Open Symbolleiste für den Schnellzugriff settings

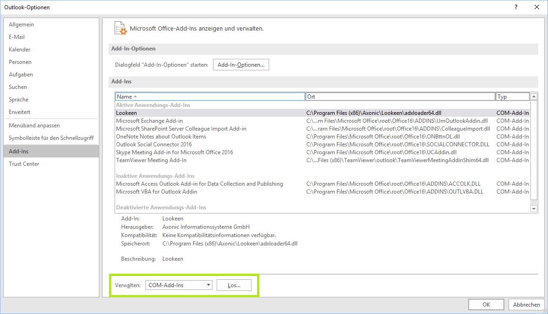tap(51, 138)
